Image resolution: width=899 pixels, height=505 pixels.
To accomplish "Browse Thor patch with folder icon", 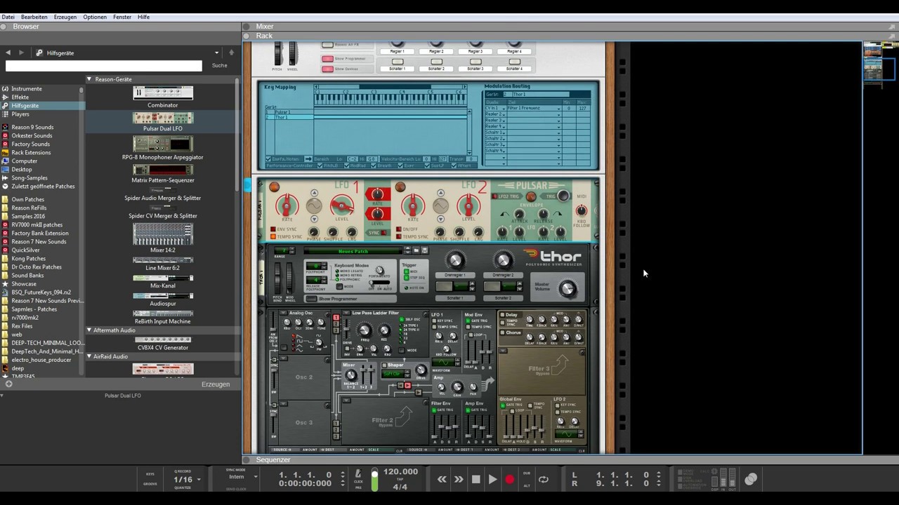I will click(416, 250).
